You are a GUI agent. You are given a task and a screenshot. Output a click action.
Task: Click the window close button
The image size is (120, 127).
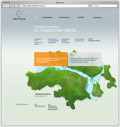point(3,3)
